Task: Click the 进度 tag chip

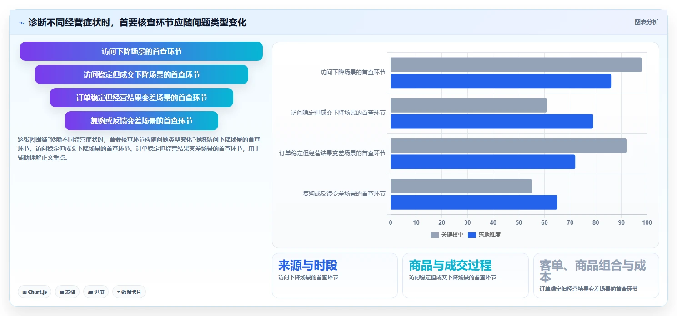Action: 96,292
